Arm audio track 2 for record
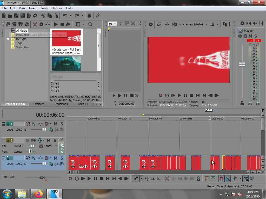The width and height of the screenshot is (266, 199). (27, 140)
